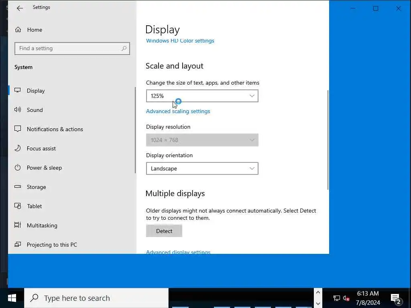
Task: Open Advanced display settings link
Action: click(x=178, y=252)
